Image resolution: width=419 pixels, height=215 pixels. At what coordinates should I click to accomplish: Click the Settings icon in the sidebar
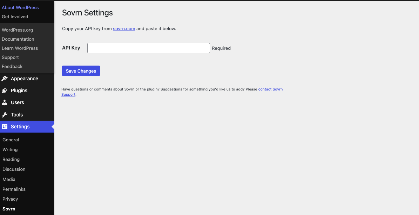(5, 126)
